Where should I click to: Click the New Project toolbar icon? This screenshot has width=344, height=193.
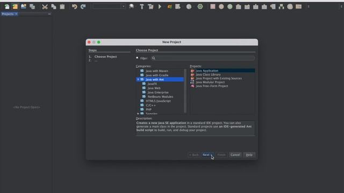[x=15, y=6]
